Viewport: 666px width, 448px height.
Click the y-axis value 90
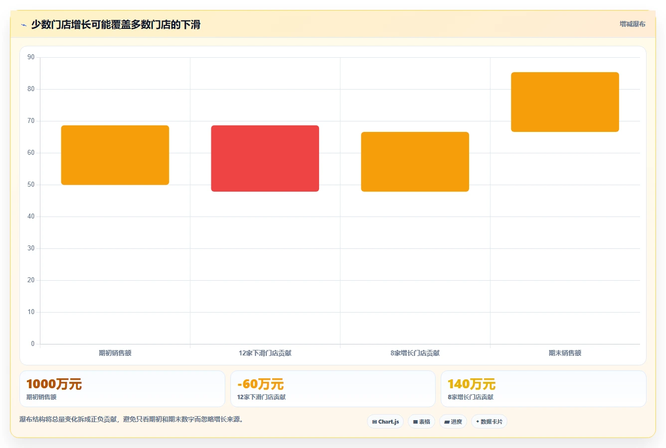pyautogui.click(x=31, y=57)
